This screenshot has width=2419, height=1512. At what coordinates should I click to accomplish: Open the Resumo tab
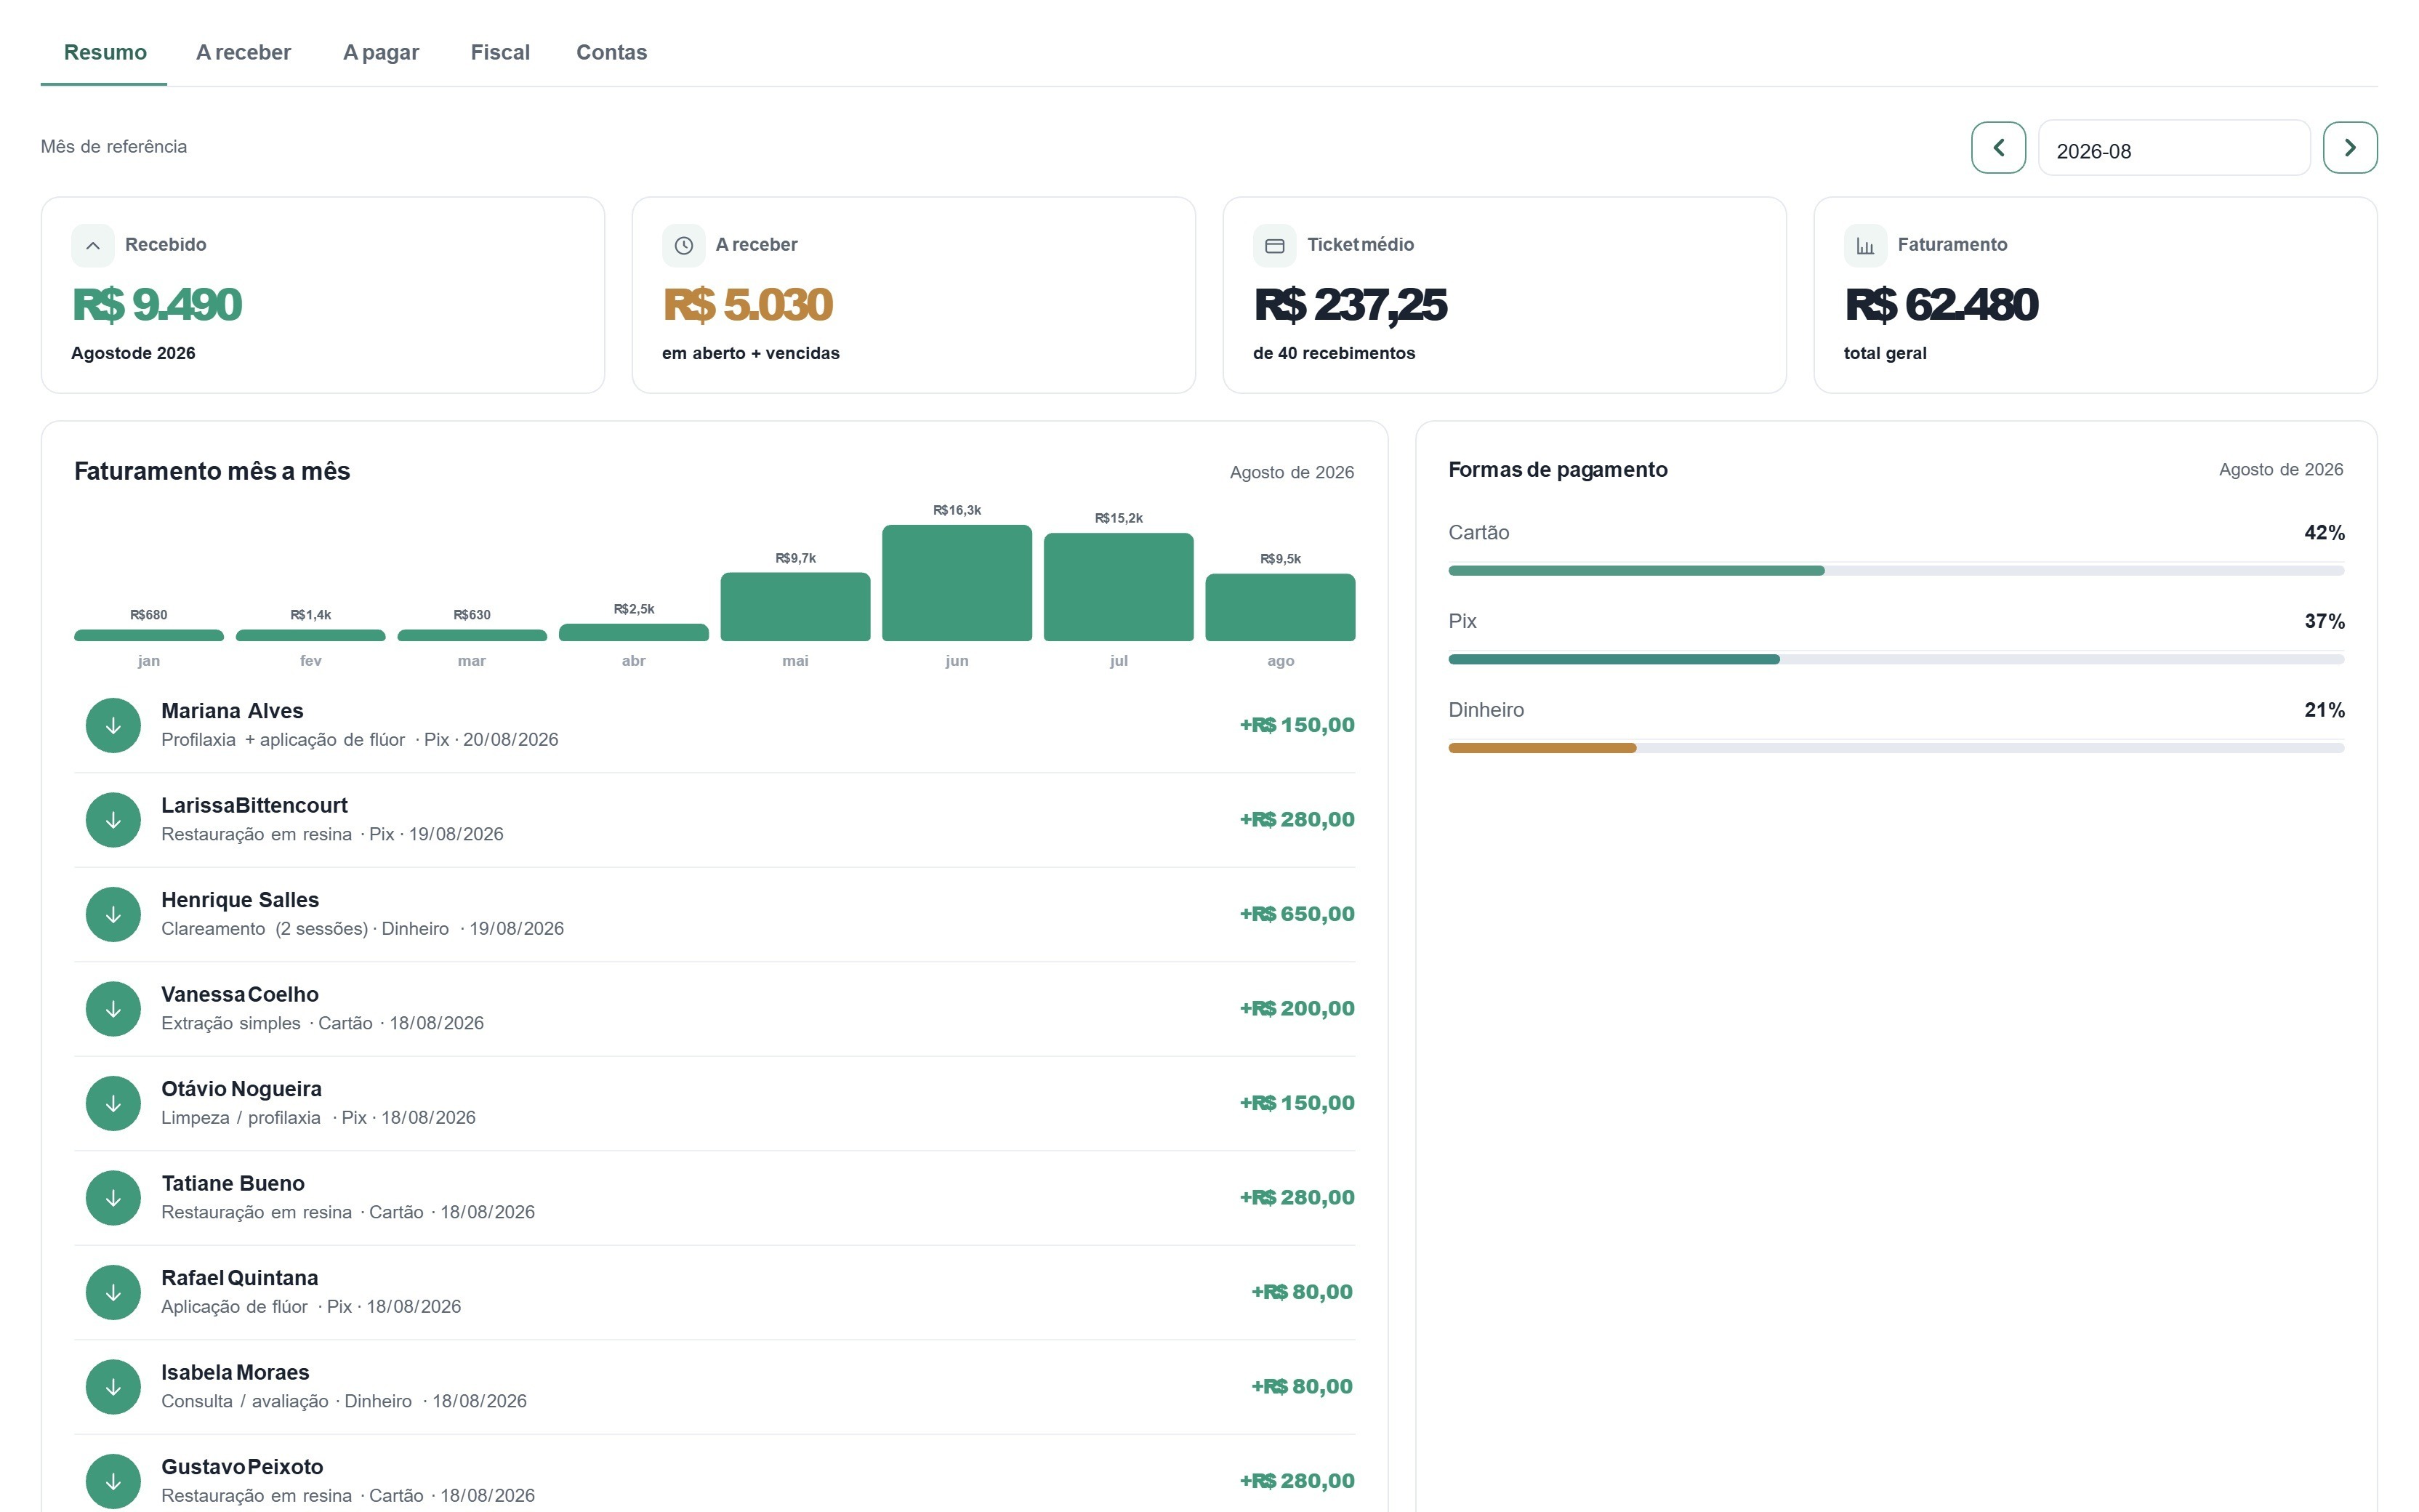click(x=105, y=52)
